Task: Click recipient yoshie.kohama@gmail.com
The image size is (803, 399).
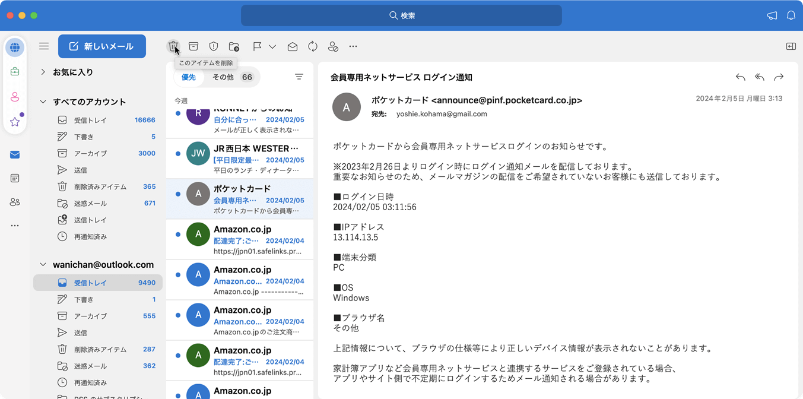Action: (x=442, y=114)
